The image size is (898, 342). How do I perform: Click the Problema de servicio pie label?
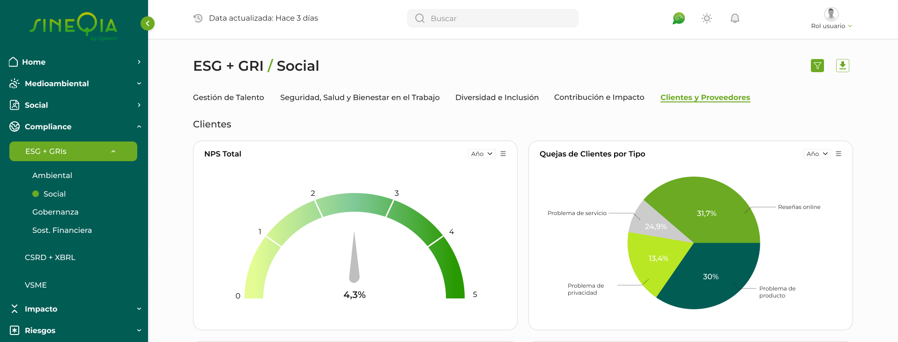[577, 213]
